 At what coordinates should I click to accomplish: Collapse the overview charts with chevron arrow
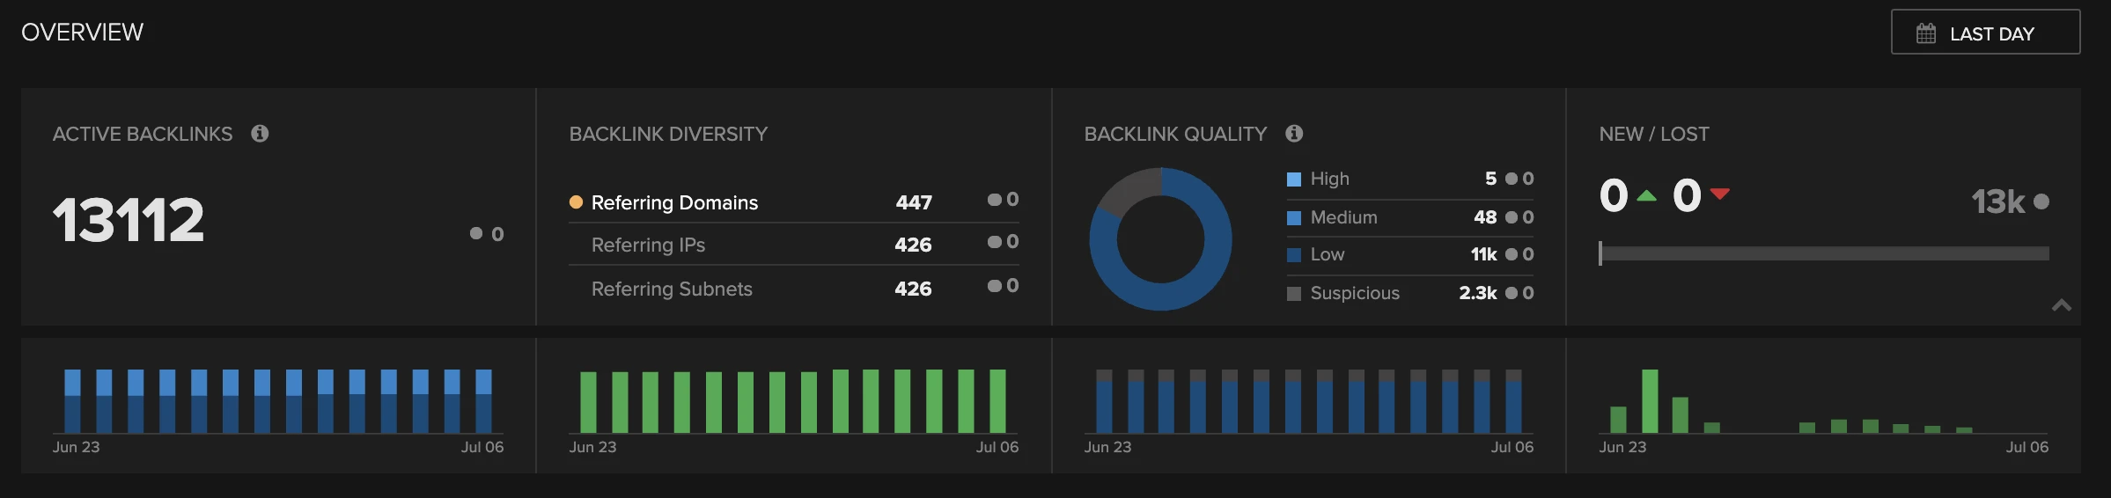pos(2061,305)
